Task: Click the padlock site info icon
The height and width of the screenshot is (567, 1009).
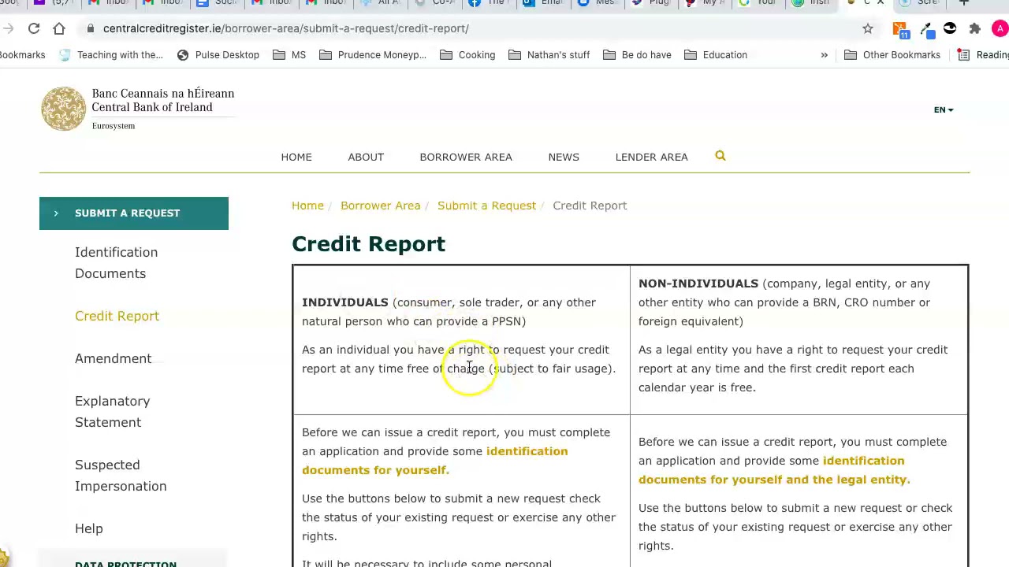Action: pyautogui.click(x=91, y=28)
